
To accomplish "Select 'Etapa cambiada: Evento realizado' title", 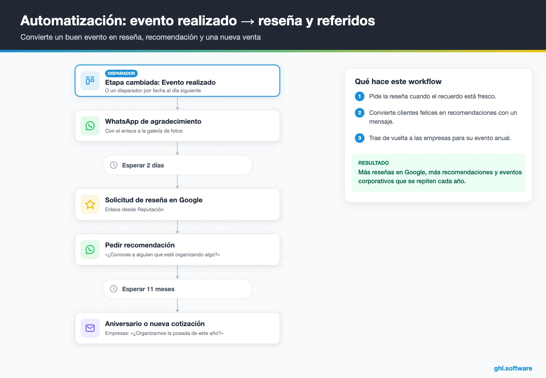I will (x=160, y=82).
